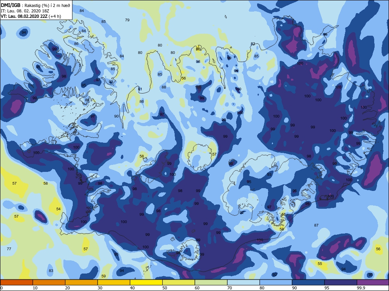Click the purple legend swatch above 99.9

tap(373, 282)
